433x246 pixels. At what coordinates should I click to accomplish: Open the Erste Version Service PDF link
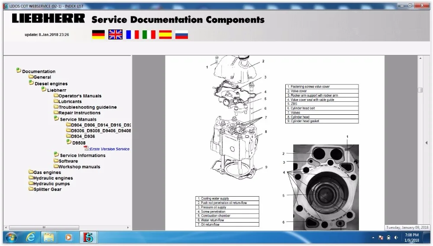tap(110, 149)
